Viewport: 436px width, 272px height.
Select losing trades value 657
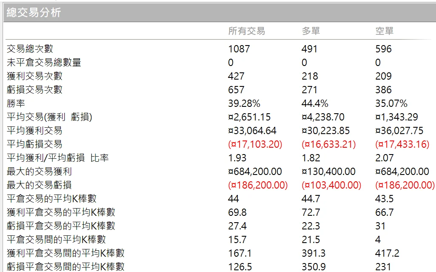236,90
